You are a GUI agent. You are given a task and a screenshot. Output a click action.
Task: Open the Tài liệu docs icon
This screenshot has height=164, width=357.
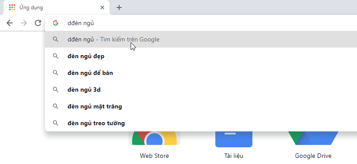234,139
